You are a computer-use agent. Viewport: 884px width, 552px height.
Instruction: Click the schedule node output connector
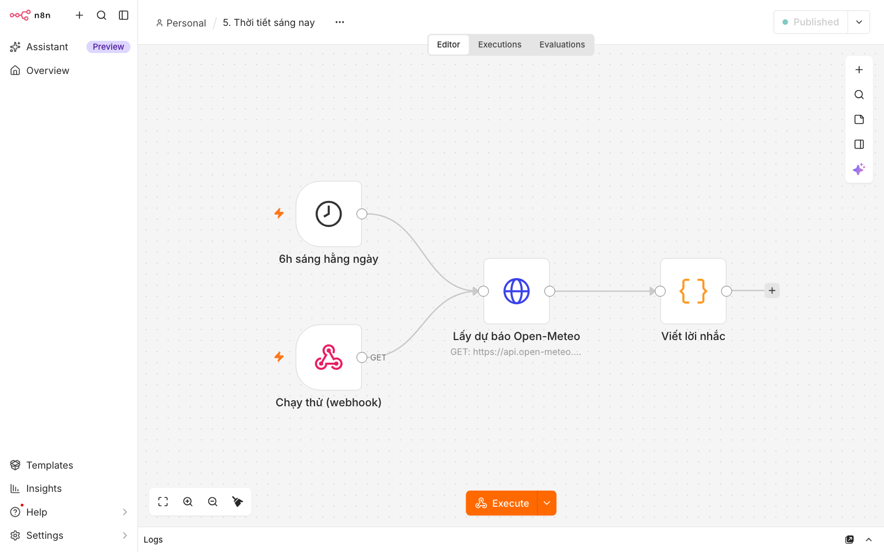tap(362, 214)
